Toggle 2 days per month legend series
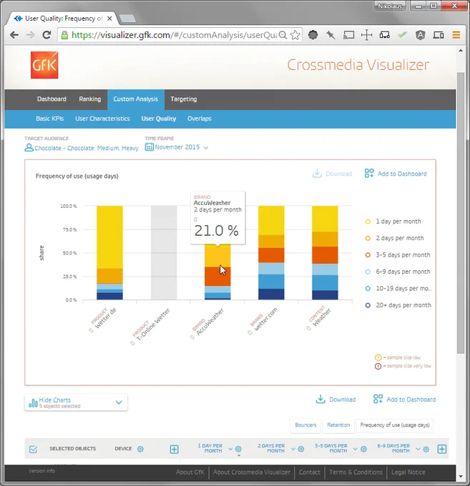 tap(394, 238)
